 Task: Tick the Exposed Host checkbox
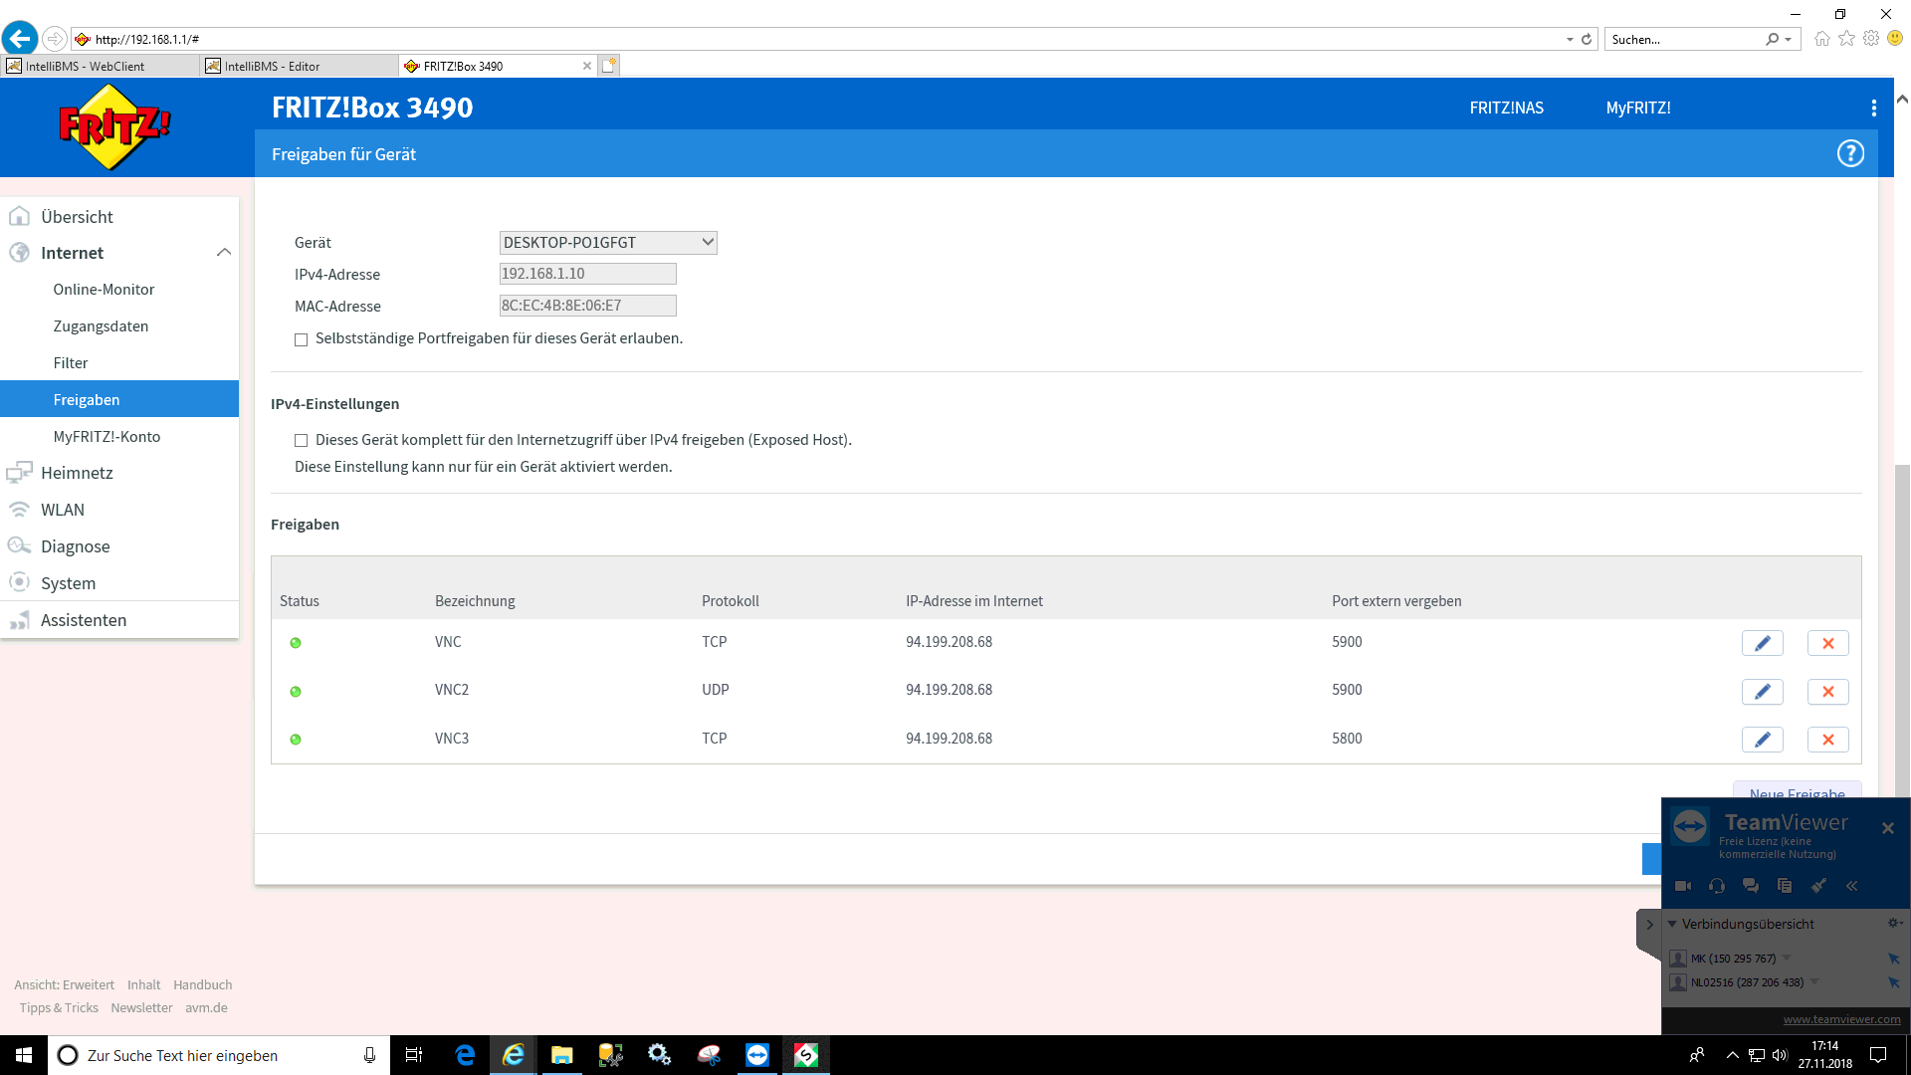301,440
